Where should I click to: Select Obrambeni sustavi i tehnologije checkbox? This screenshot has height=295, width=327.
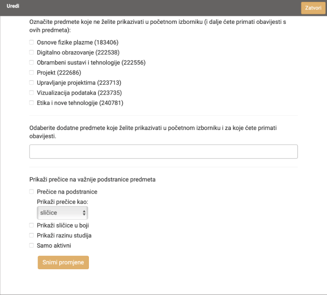tap(31, 62)
